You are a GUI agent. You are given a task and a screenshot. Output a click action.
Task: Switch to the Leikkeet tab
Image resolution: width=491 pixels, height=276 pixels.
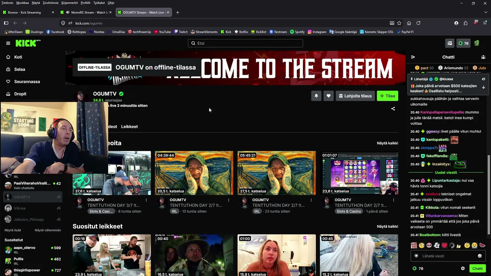(x=129, y=127)
